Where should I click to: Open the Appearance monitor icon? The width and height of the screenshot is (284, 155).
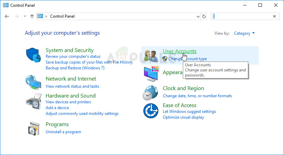151,73
